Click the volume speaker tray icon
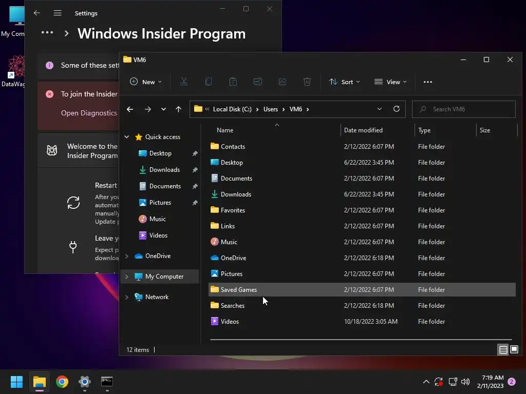 (x=465, y=382)
